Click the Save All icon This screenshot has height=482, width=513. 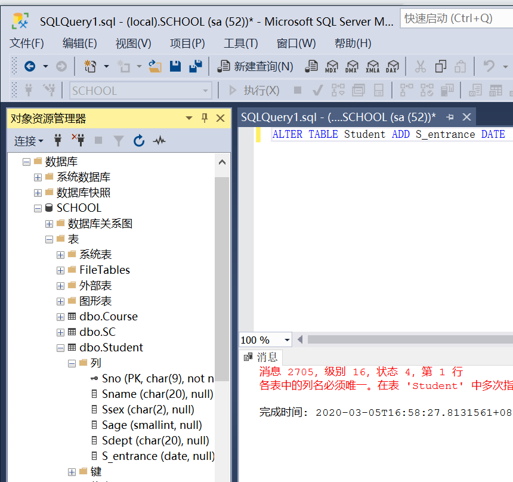196,66
